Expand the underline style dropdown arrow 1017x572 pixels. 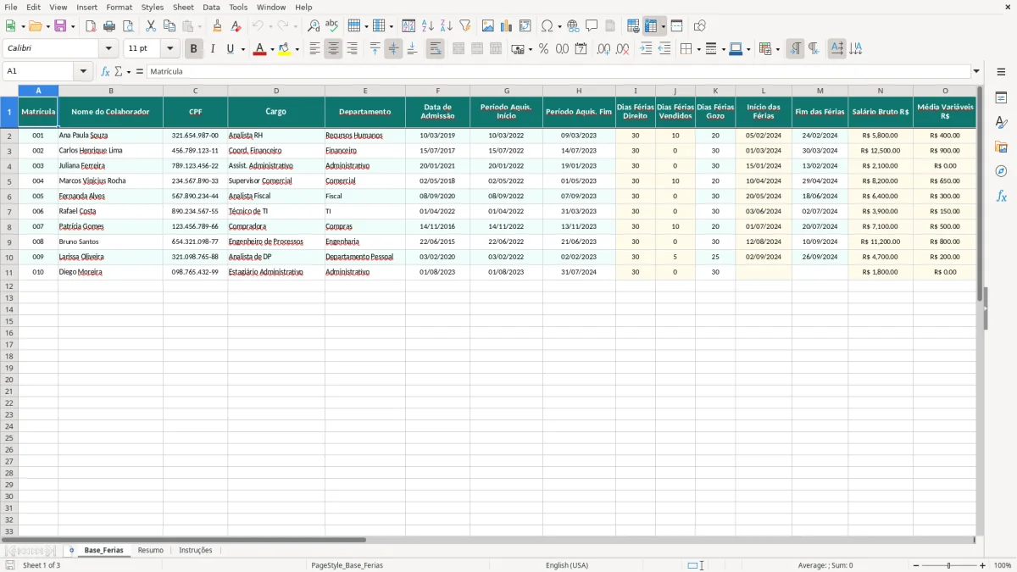(242, 49)
